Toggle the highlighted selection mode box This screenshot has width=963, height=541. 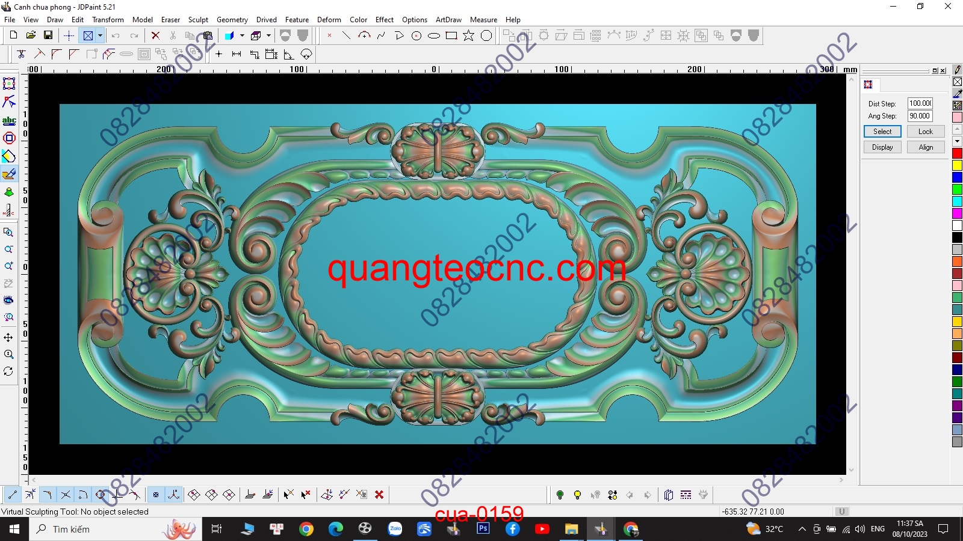[89, 35]
